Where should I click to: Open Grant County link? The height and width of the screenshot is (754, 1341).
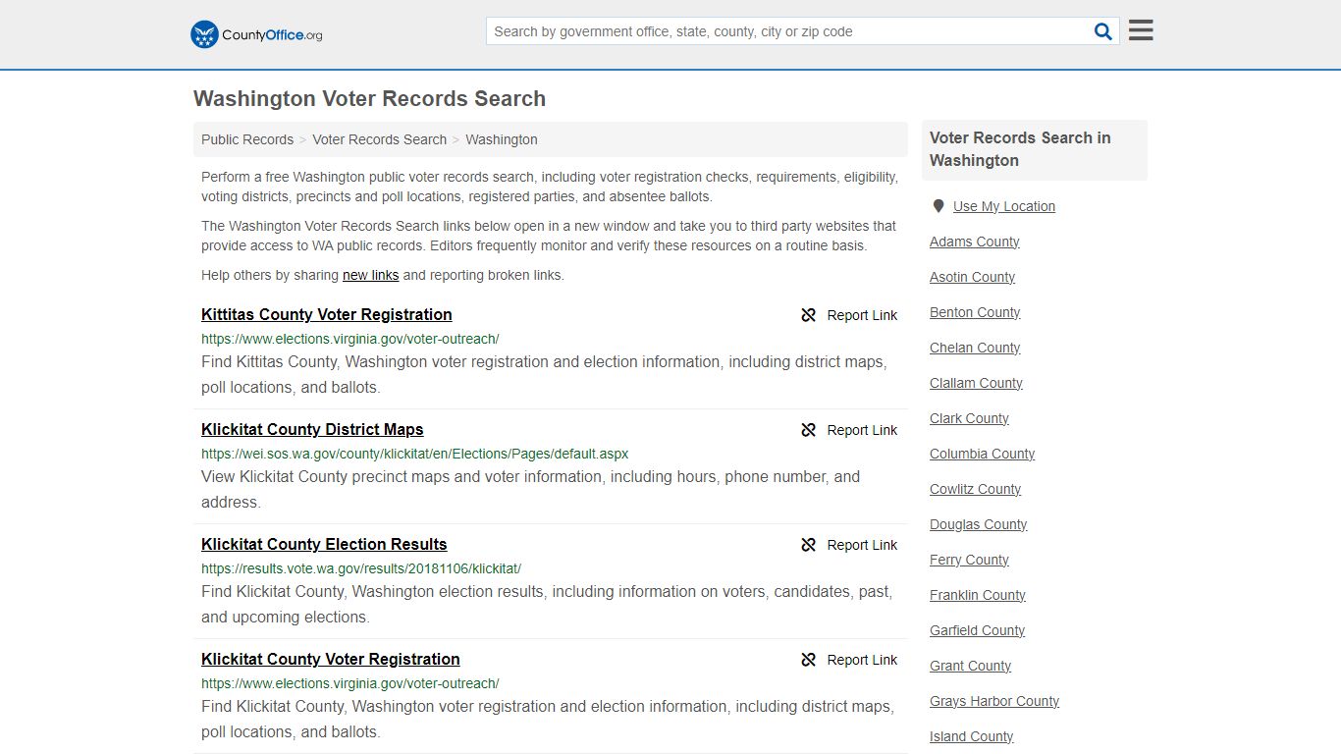(x=971, y=666)
